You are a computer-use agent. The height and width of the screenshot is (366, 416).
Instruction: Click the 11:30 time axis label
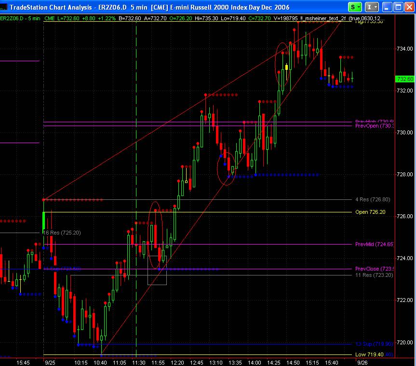139,363
